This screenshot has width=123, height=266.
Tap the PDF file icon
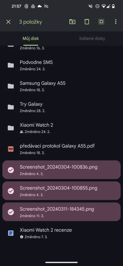pyautogui.click(x=11, y=149)
